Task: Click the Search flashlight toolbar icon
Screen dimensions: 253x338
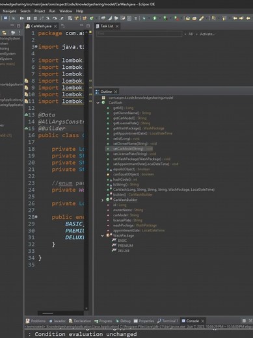Action: point(202,18)
